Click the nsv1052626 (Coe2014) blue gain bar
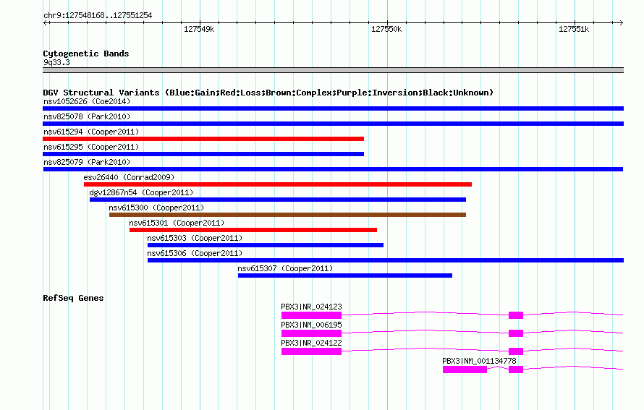The height and width of the screenshot is (410, 644). point(333,108)
